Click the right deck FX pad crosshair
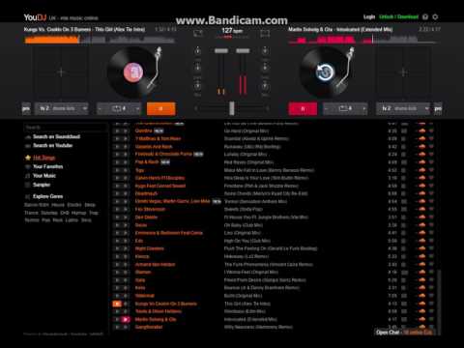464x348 pixels. [x=403, y=72]
